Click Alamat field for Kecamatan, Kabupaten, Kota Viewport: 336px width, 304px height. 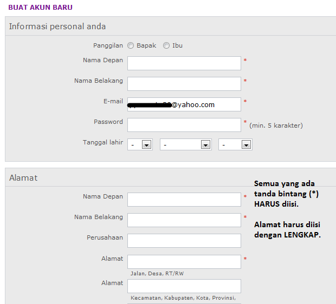tap(184, 286)
